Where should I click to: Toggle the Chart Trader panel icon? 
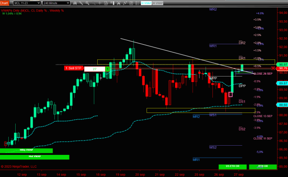pos(112,3)
